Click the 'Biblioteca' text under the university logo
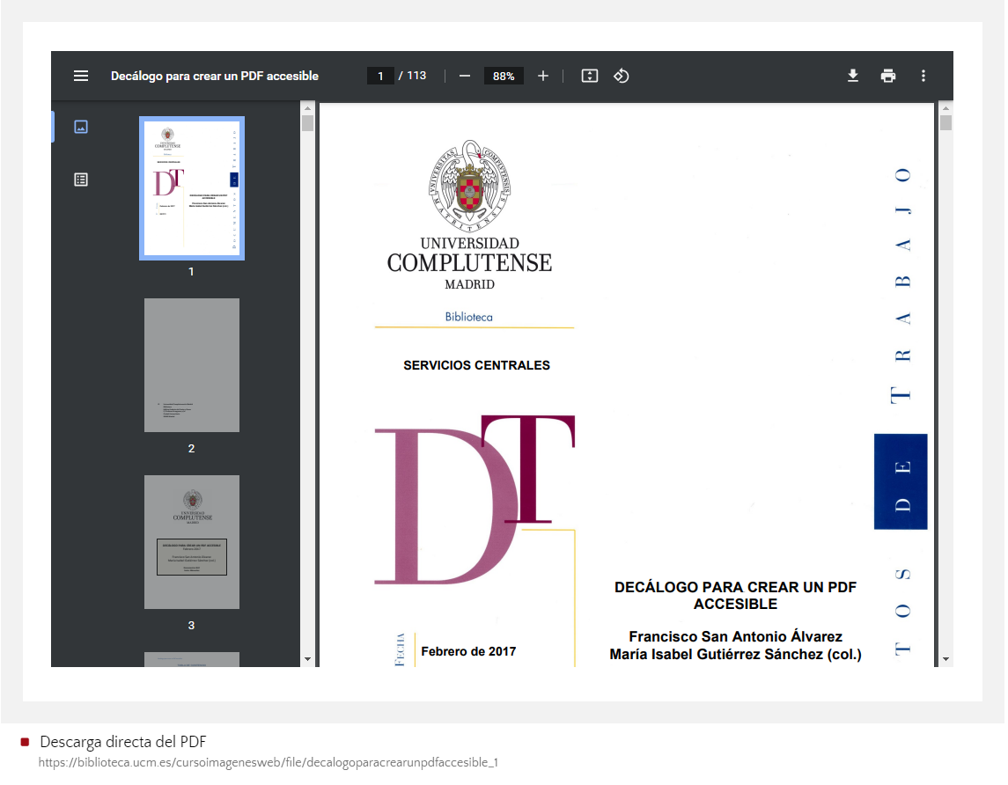 (468, 317)
